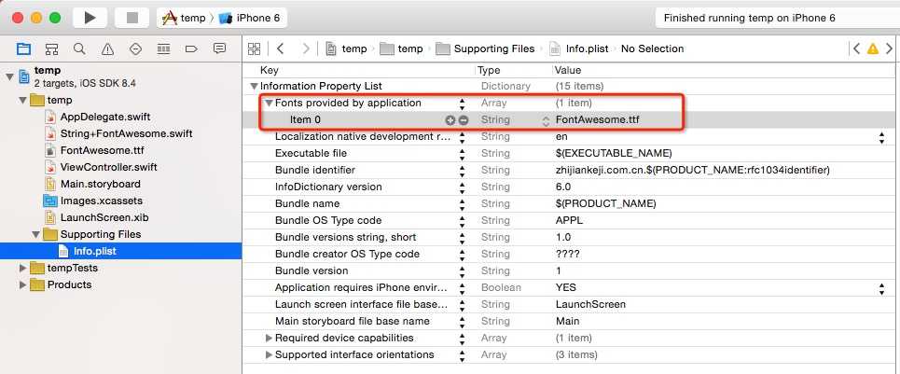
Task: Click the Run (play) button
Action: click(x=90, y=18)
